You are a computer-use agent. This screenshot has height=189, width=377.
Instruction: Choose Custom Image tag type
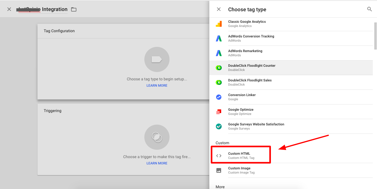[x=291, y=170]
